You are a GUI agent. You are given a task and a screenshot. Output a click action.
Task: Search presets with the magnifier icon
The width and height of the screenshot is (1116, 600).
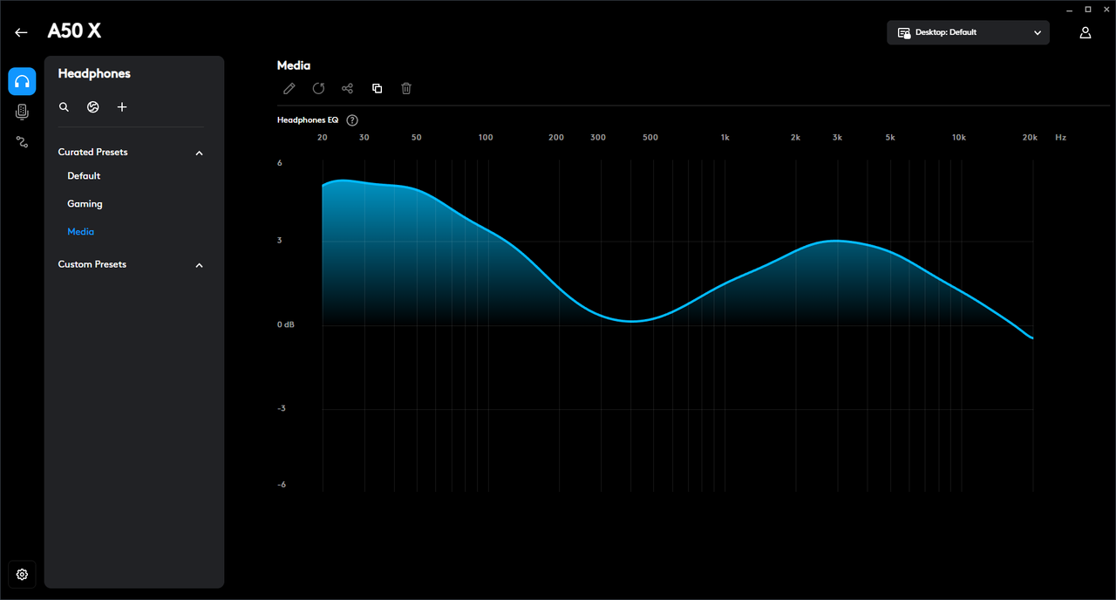click(64, 107)
